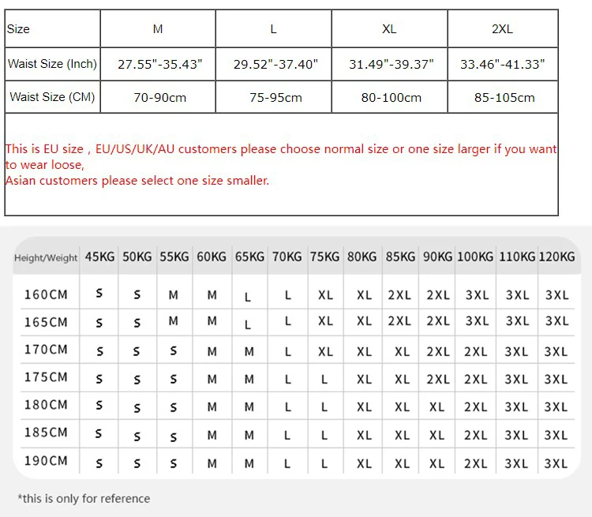Select the M size header cell

click(x=158, y=29)
